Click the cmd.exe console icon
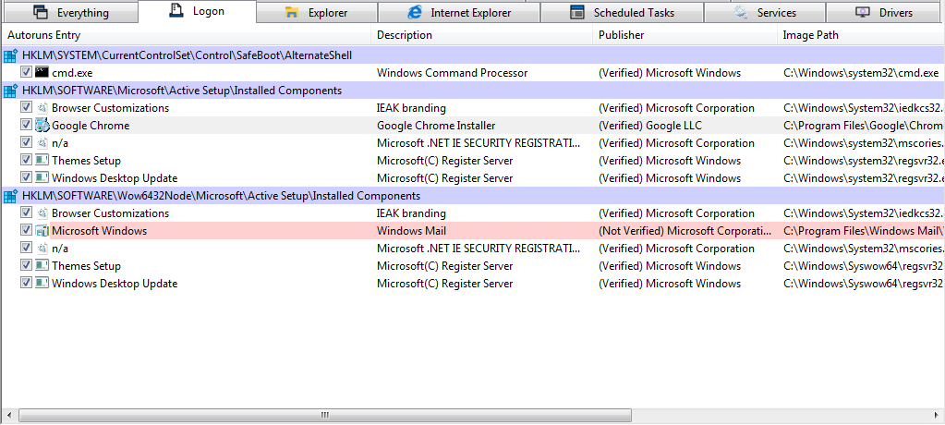This screenshot has width=945, height=425. coord(42,72)
